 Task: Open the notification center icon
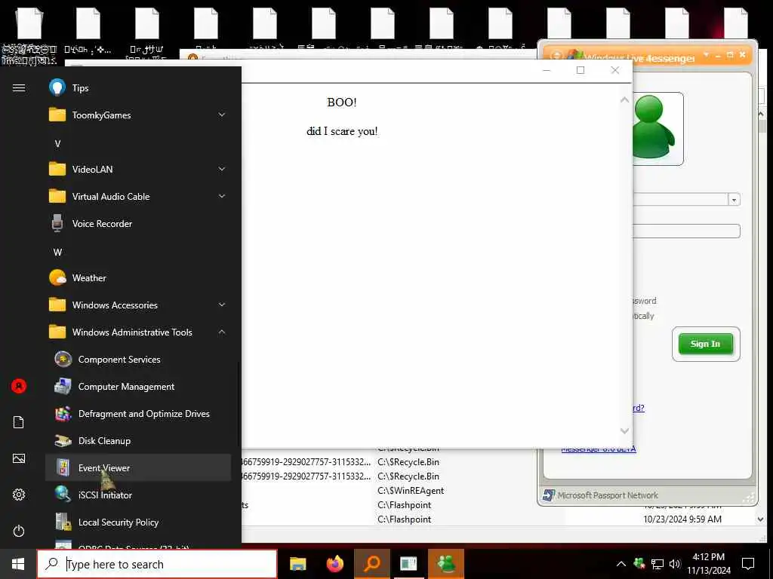point(748,564)
